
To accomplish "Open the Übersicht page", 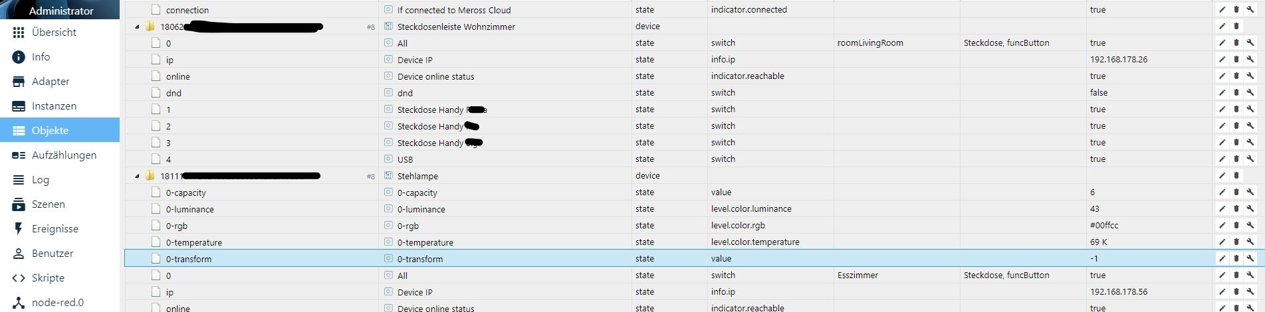I will 60,32.
